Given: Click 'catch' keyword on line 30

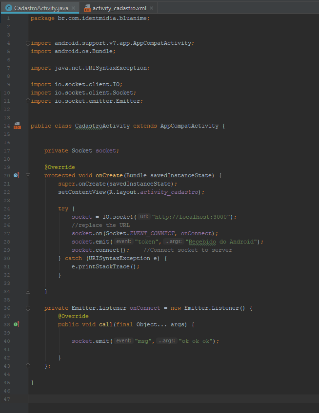Looking at the screenshot, I should (x=73, y=258).
